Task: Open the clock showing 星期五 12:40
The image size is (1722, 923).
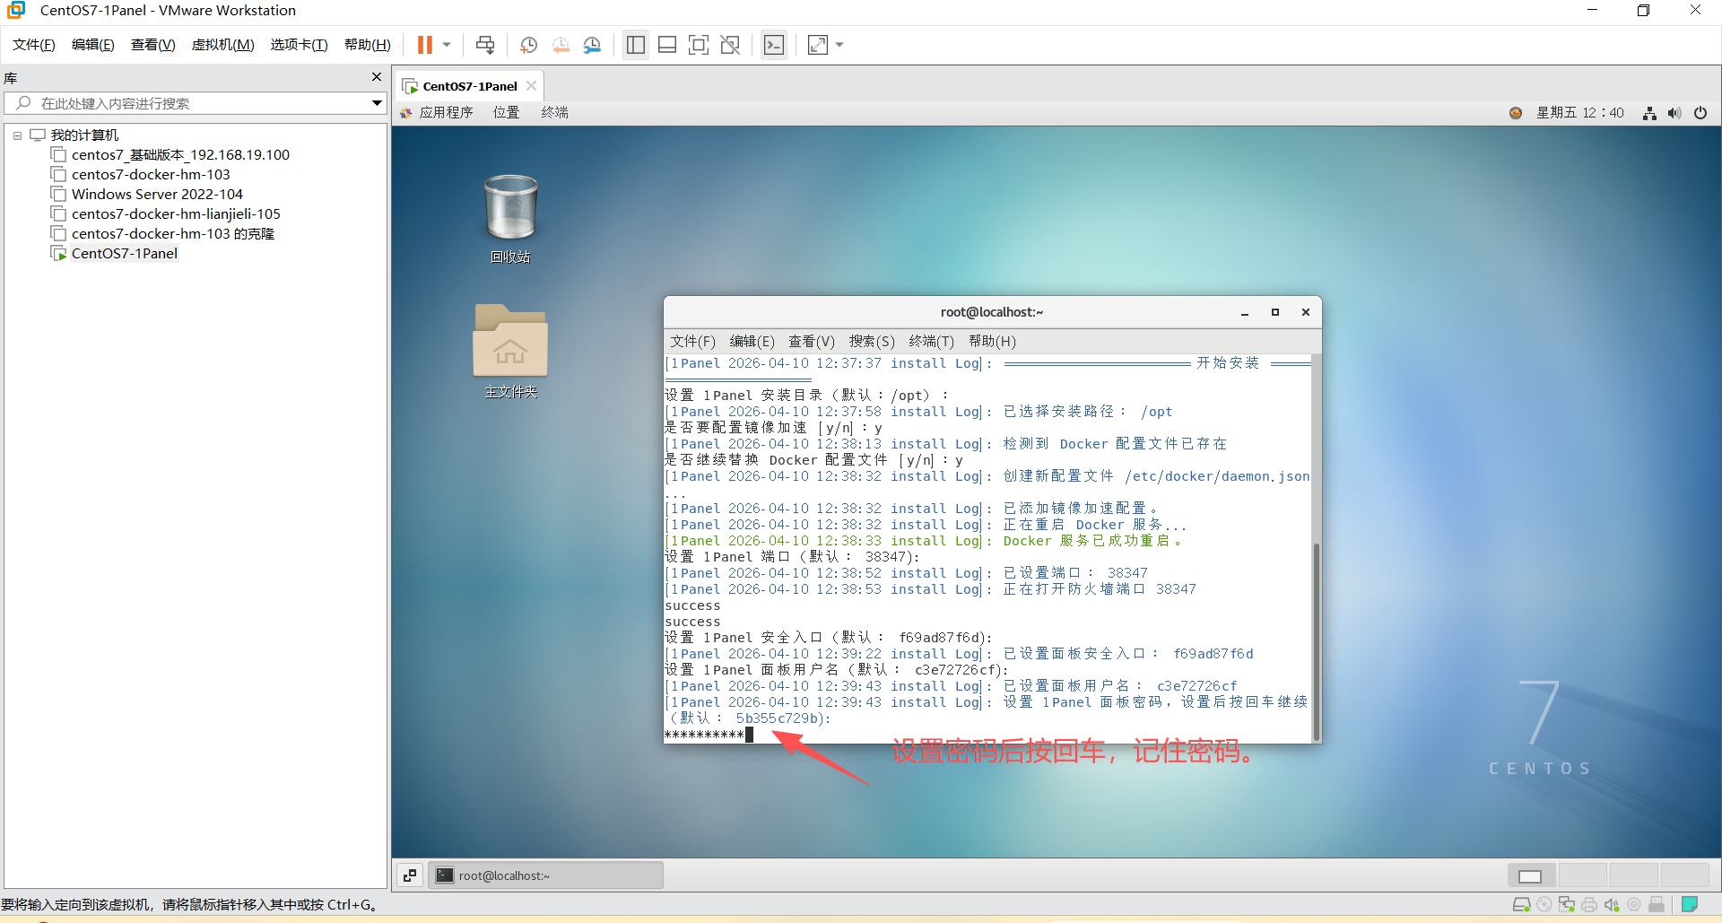Action: coord(1580,113)
